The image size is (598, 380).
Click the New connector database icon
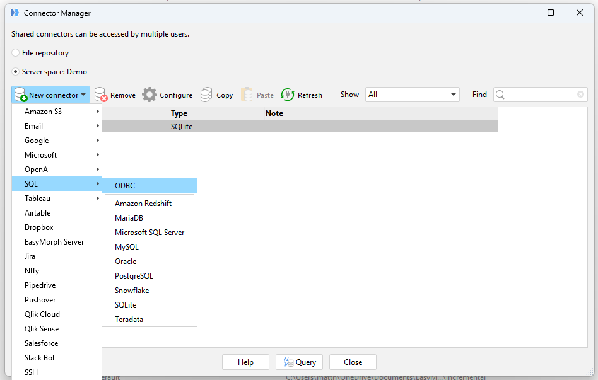20,95
